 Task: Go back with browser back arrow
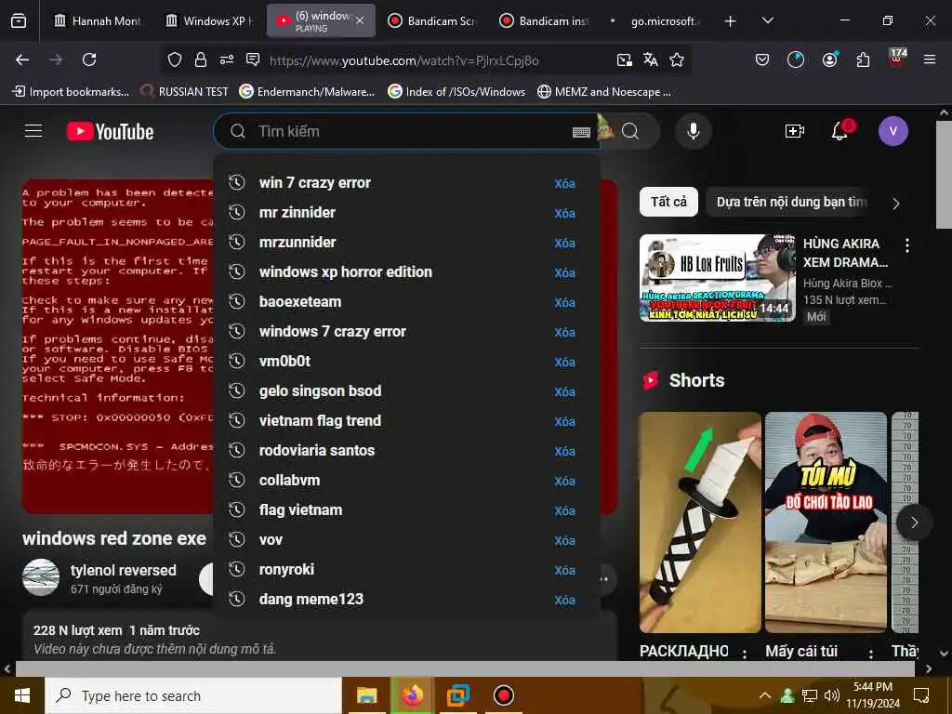pos(22,59)
